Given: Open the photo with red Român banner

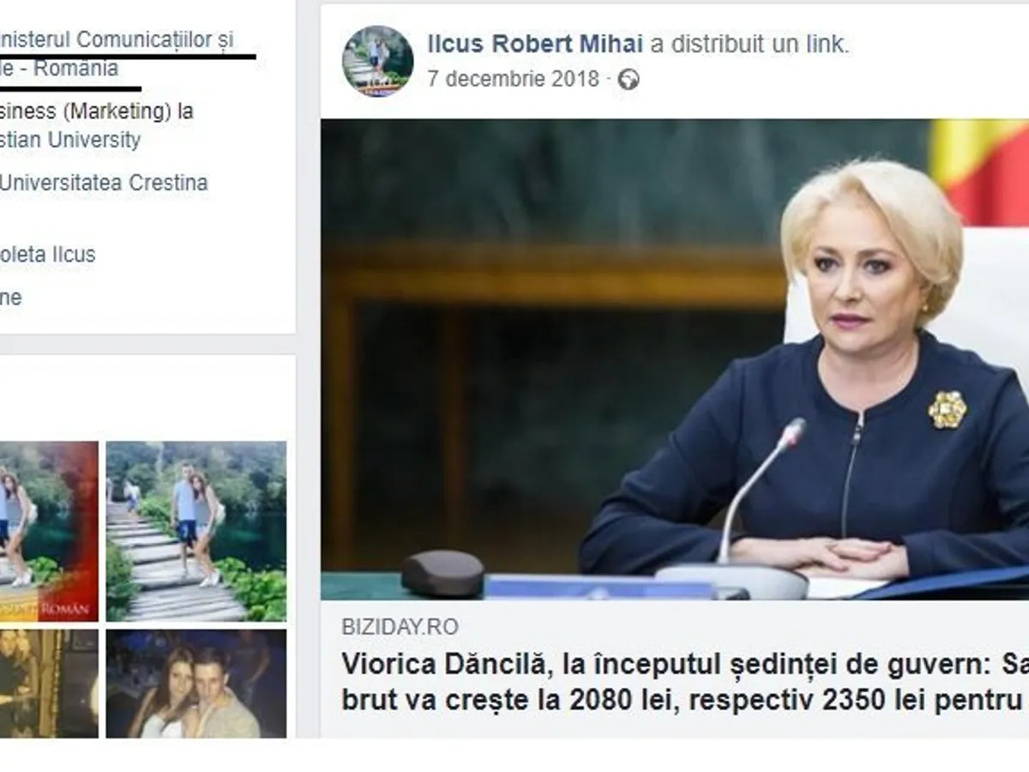Looking at the screenshot, I should click(x=49, y=531).
